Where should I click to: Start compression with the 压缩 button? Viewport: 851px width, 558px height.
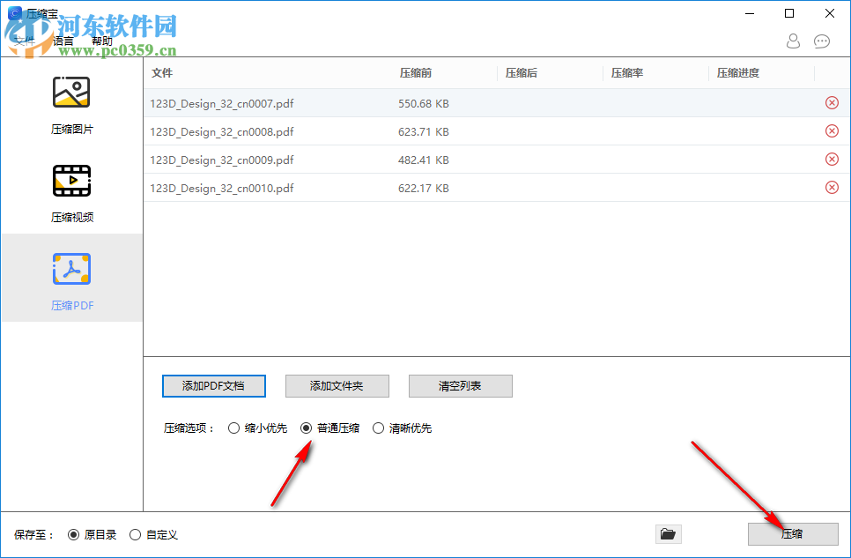pos(792,533)
